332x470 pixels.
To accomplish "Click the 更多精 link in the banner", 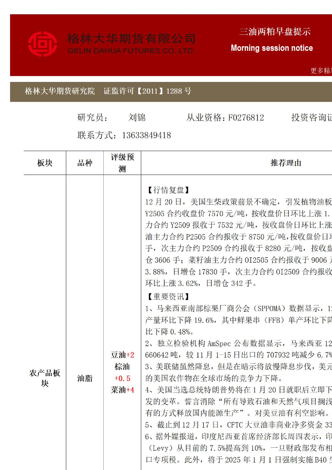I will point(321,70).
